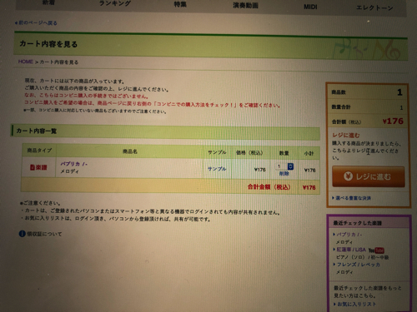Click 削除 to remove the cart item

click(x=284, y=174)
